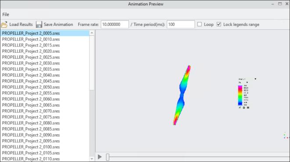Minimize the Animation Preview window
The image size is (290, 162).
pos(272,4)
